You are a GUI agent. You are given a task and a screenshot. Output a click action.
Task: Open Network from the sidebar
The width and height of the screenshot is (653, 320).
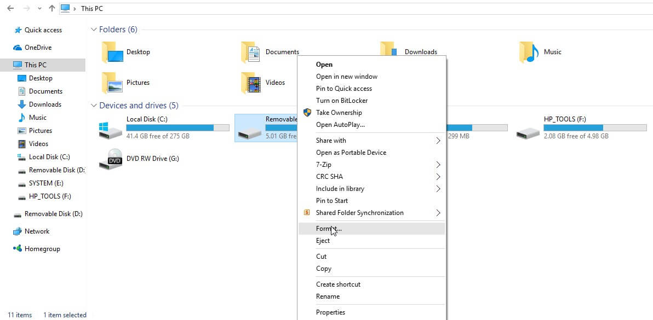[x=36, y=231]
